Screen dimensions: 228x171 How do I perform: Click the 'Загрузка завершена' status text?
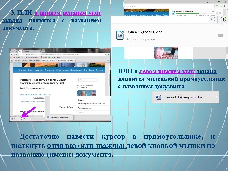point(140,39)
